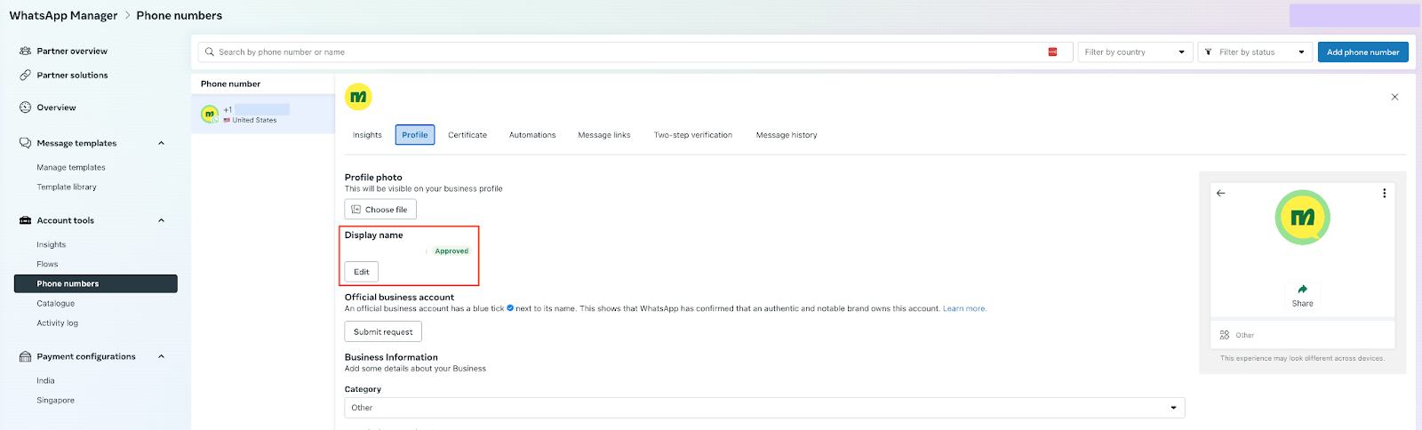Image resolution: width=1422 pixels, height=430 pixels.
Task: Switch to the Certificate tab
Action: pyautogui.click(x=467, y=135)
